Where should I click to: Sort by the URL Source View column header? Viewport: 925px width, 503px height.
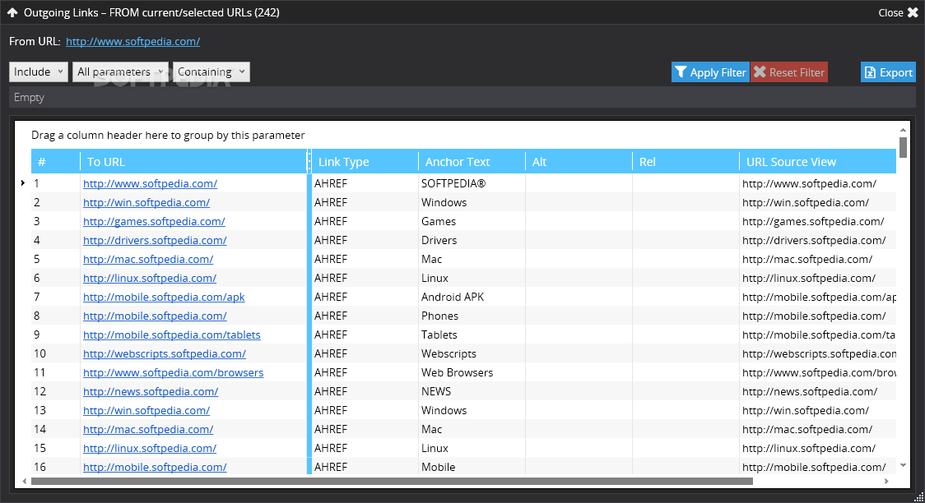point(818,161)
